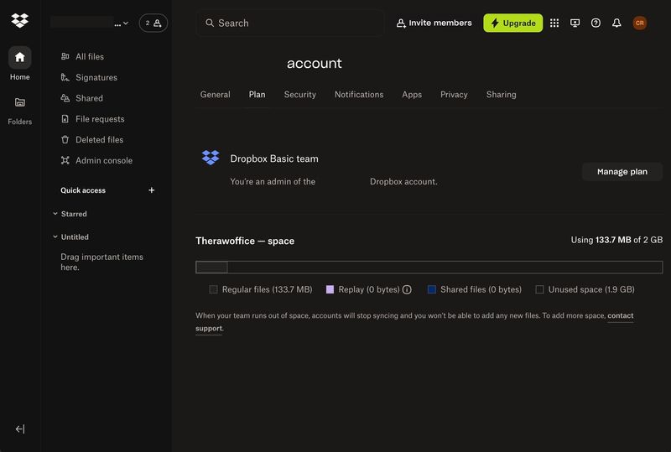Click the Dropbox logo icon
The width and height of the screenshot is (671, 452).
tap(20, 21)
